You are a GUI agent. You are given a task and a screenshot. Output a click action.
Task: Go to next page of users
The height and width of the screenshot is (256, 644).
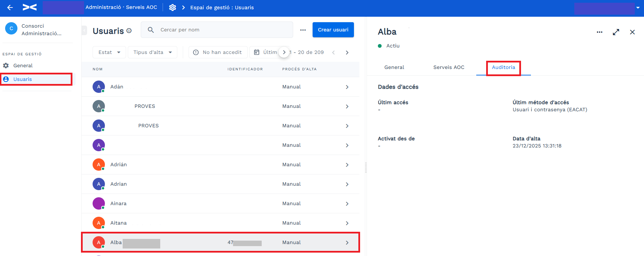pyautogui.click(x=347, y=53)
